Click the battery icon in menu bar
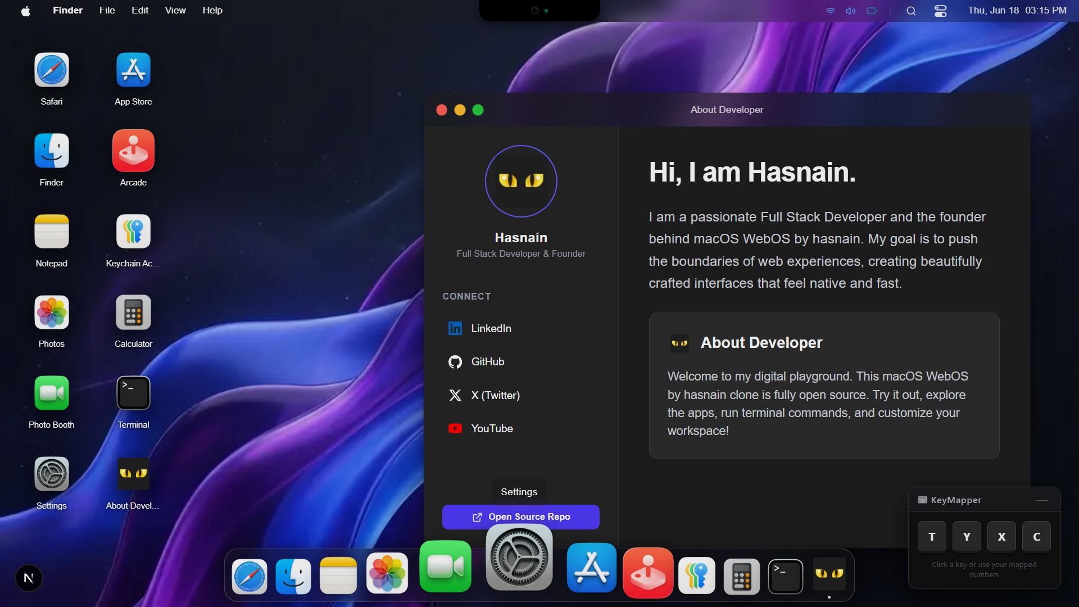This screenshot has height=607, width=1079. pos(872,11)
